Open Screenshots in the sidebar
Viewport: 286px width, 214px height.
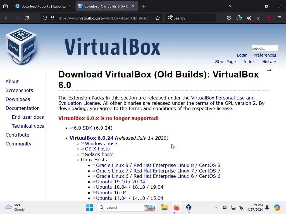(x=19, y=90)
